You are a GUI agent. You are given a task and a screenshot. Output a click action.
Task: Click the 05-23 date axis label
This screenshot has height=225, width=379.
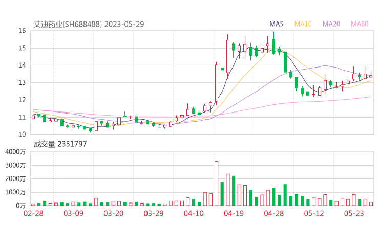[x=354, y=213]
